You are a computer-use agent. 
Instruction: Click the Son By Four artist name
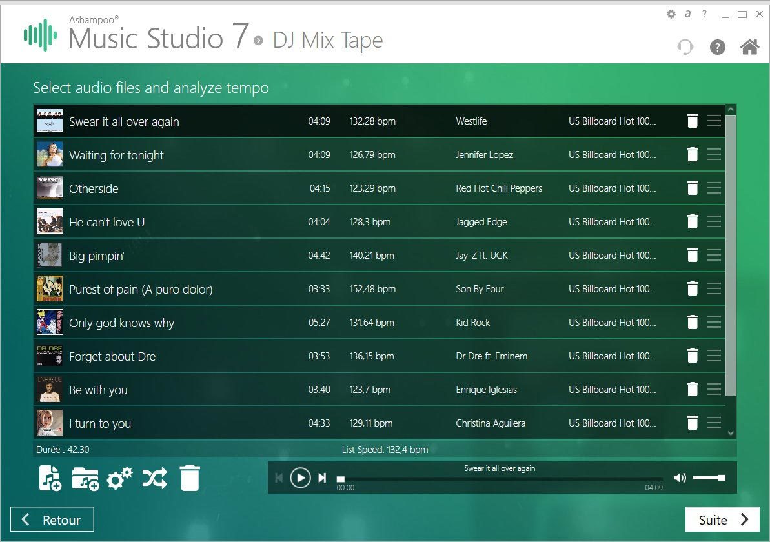coord(480,289)
